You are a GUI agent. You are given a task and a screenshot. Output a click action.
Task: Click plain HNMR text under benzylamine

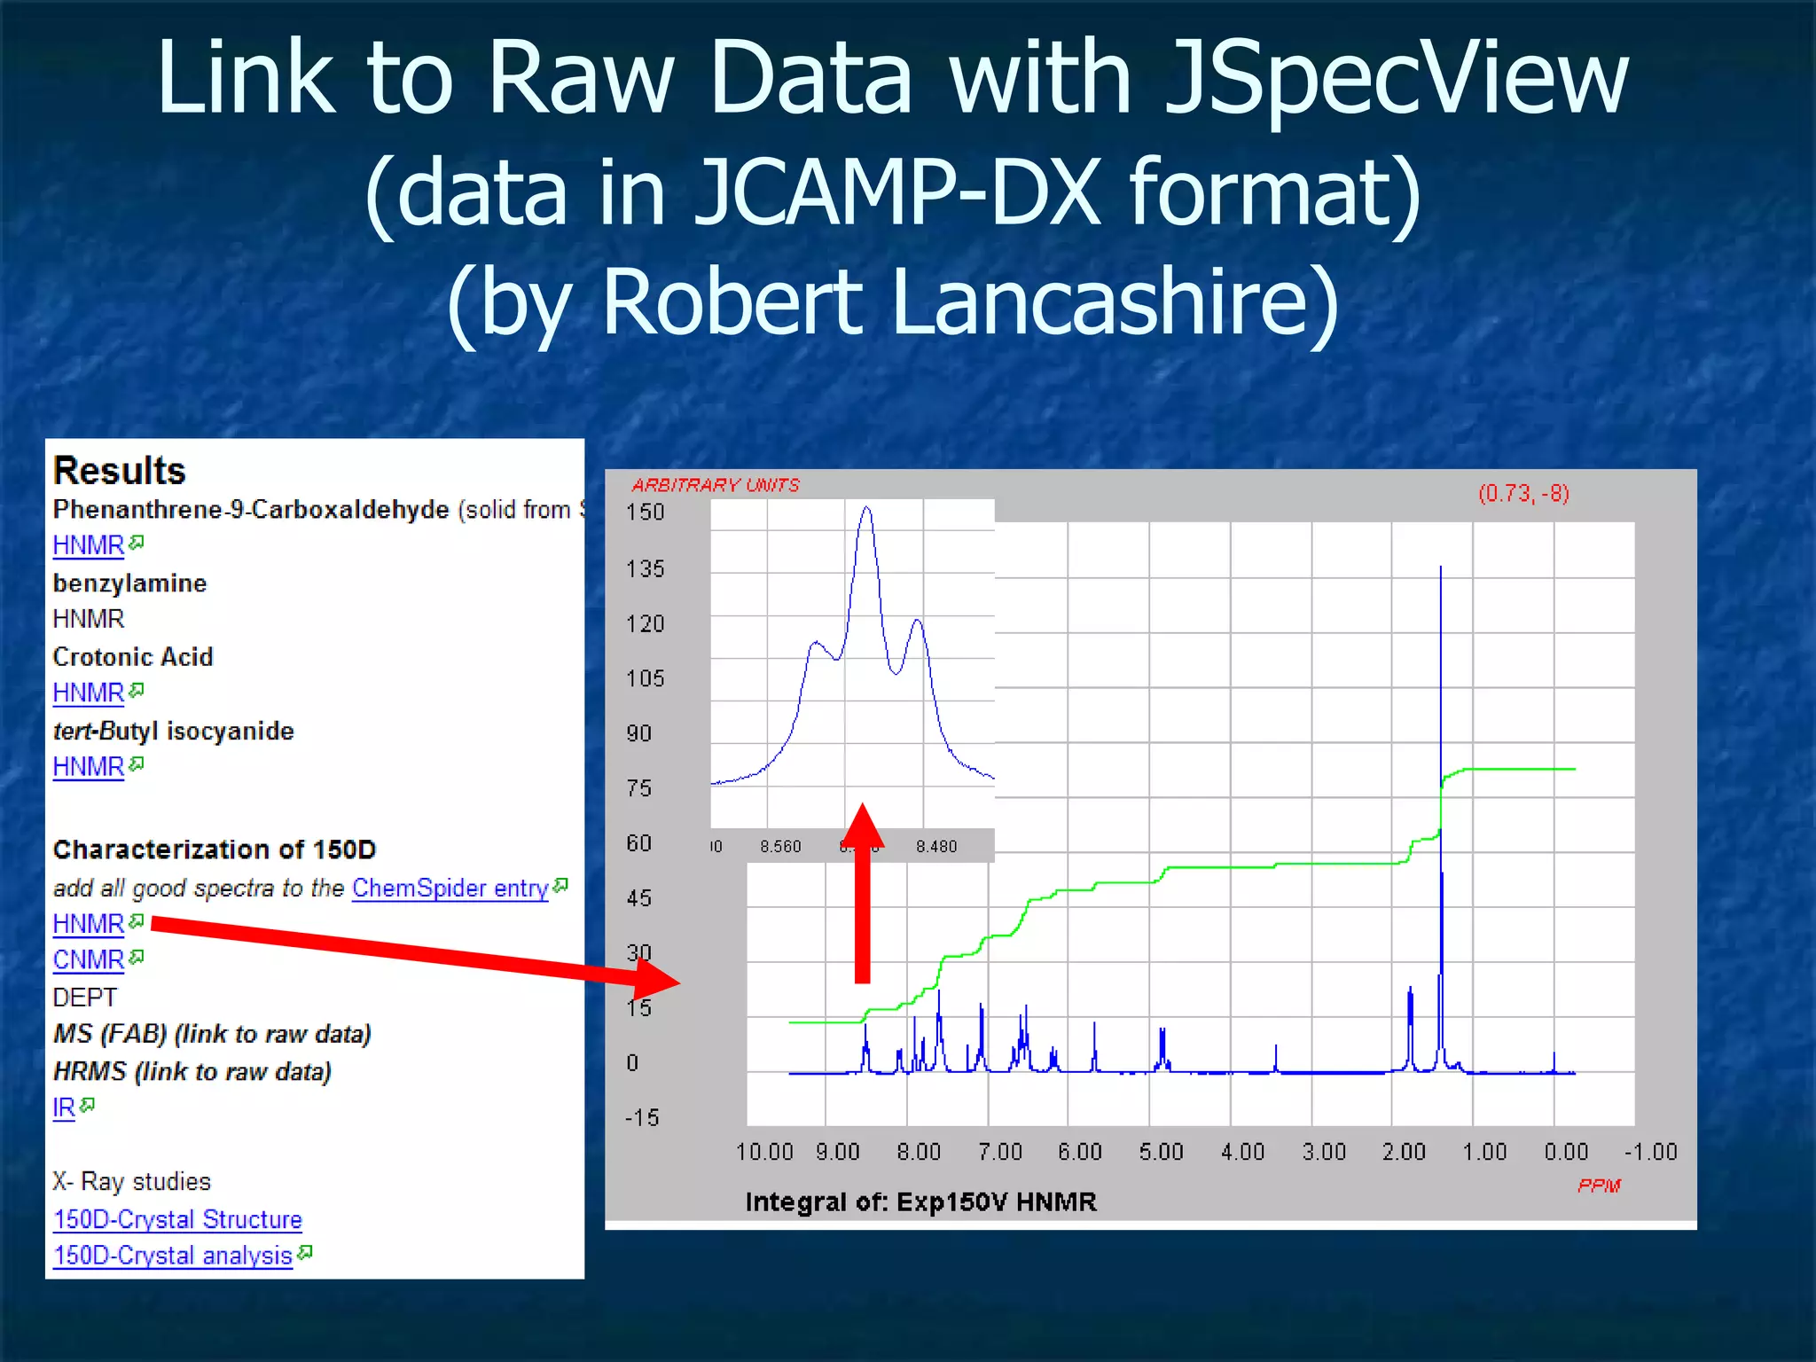click(89, 619)
